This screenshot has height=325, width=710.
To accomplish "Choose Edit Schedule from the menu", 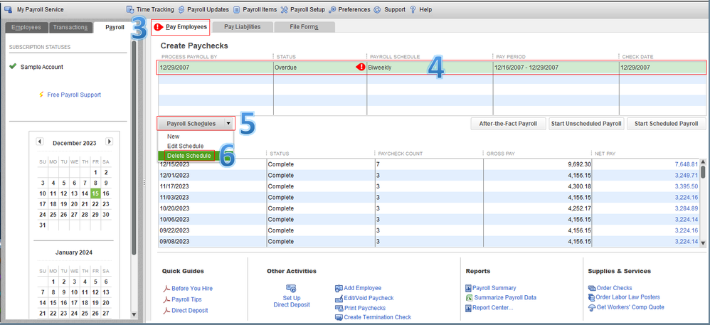I will (185, 146).
